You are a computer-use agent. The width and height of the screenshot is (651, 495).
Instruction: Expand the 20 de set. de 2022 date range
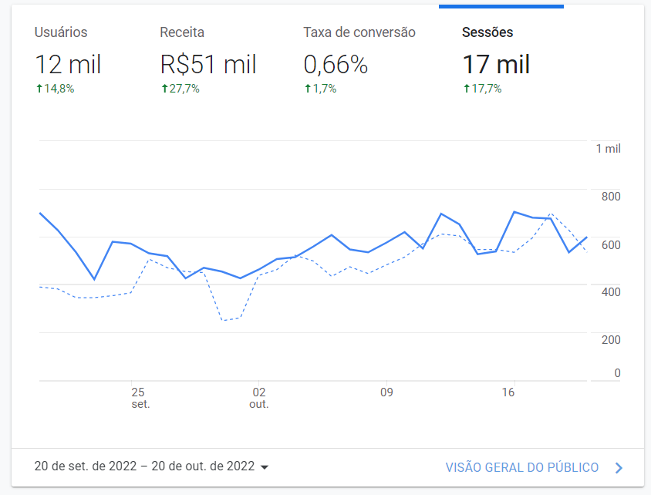point(144,466)
